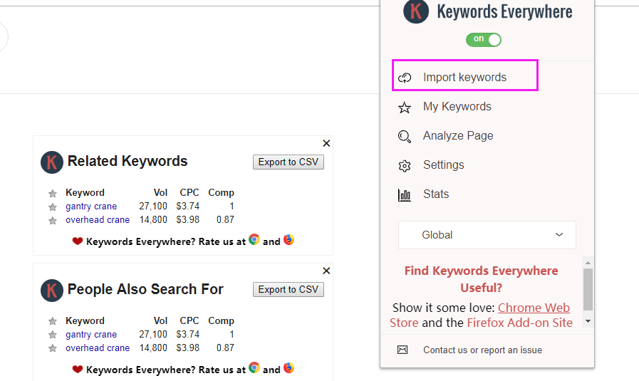Screen dimensions: 639x381
Task: Click the K logo in People Also Search For
Action: point(52,291)
